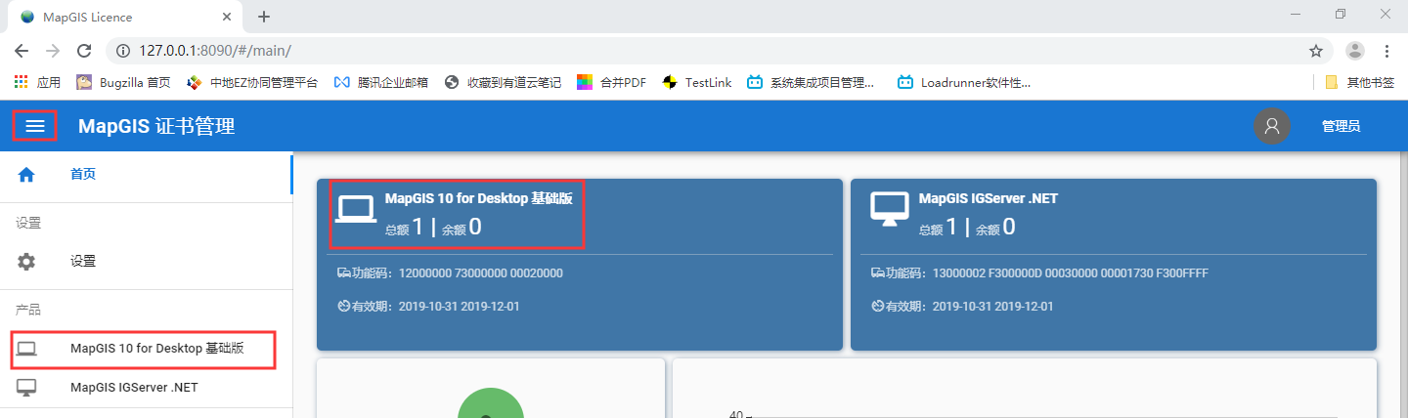Click the home icon beside 首页

pos(26,175)
